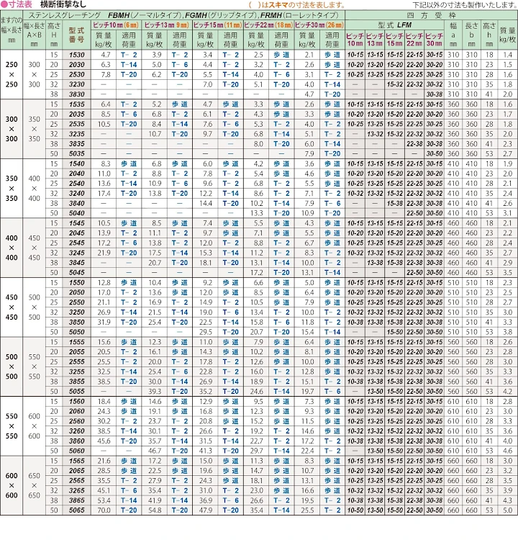Click the mass value '39.3' in row 5055
Image resolution: width=518 pixels, height=540 pixels.
[155, 391]
